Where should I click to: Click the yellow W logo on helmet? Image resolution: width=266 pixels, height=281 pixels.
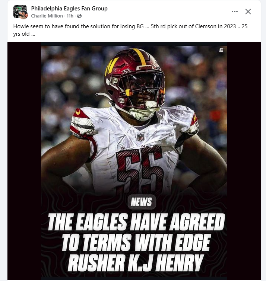[111, 67]
